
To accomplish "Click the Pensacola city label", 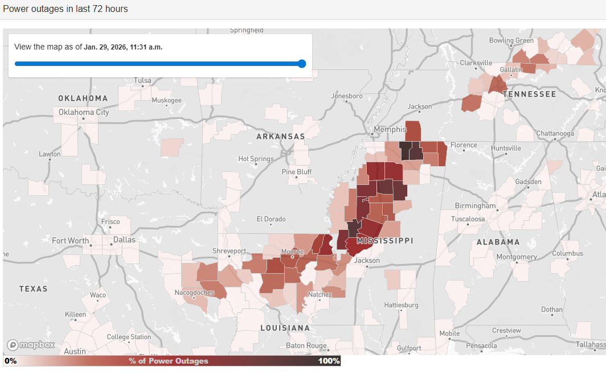I will 481,345.
